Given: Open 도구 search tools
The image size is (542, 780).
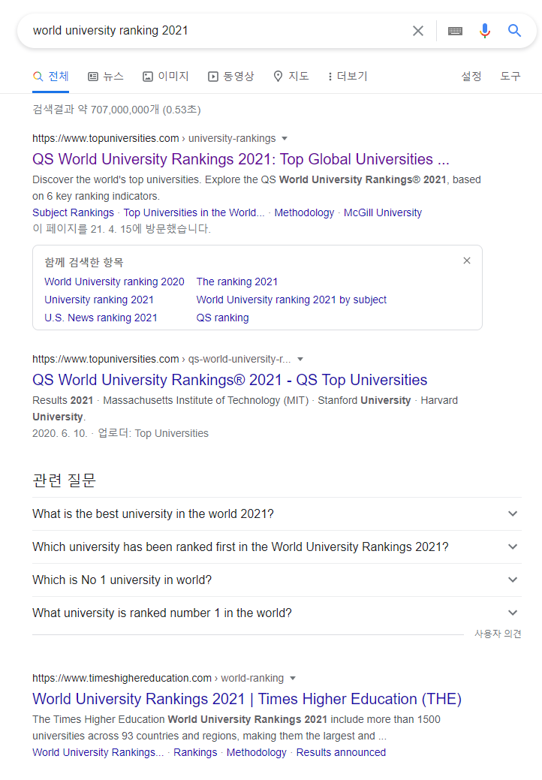Looking at the screenshot, I should (510, 76).
